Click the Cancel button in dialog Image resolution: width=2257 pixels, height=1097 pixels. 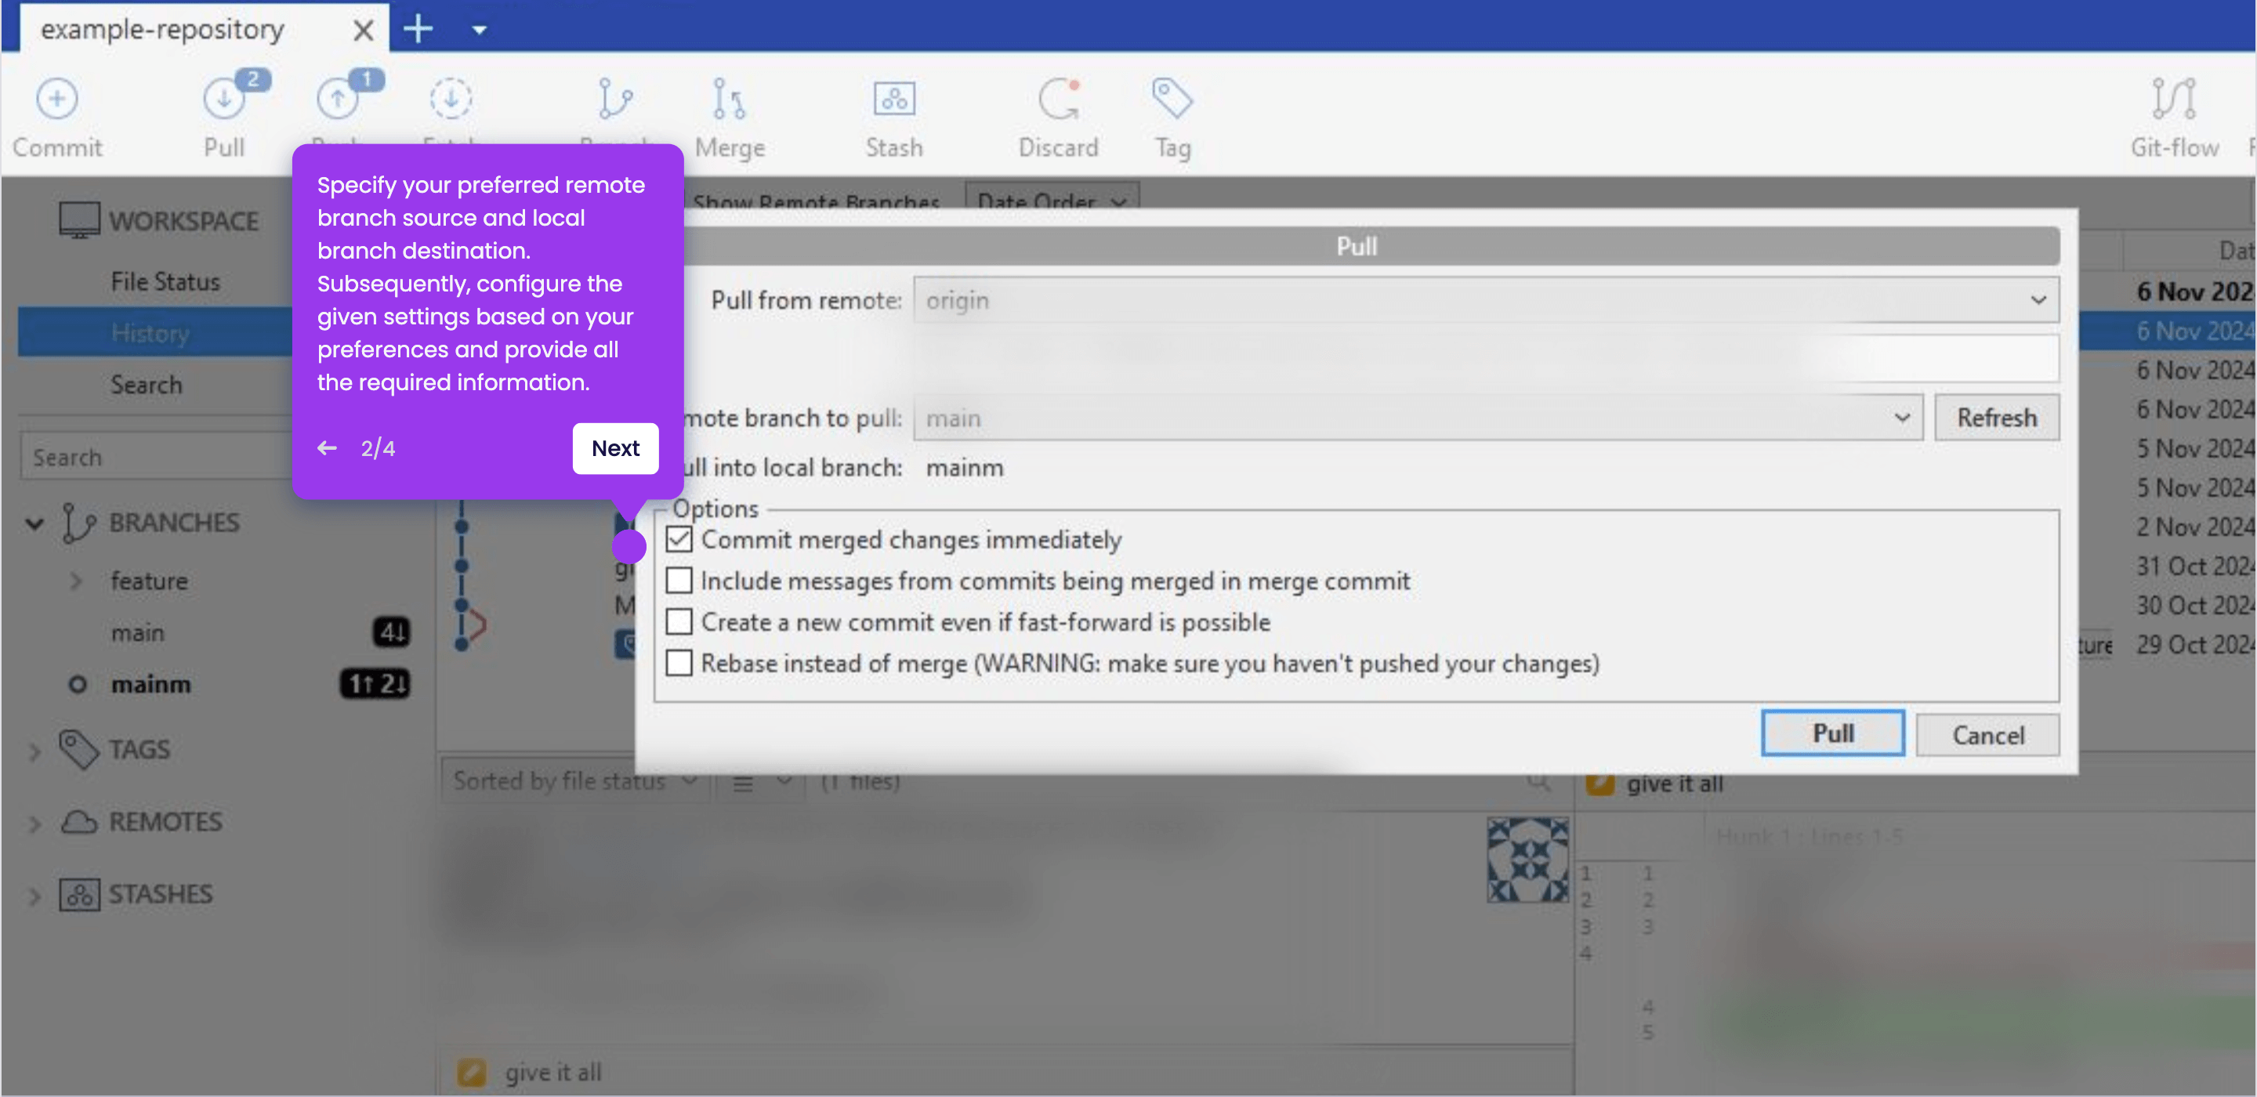(x=1987, y=734)
